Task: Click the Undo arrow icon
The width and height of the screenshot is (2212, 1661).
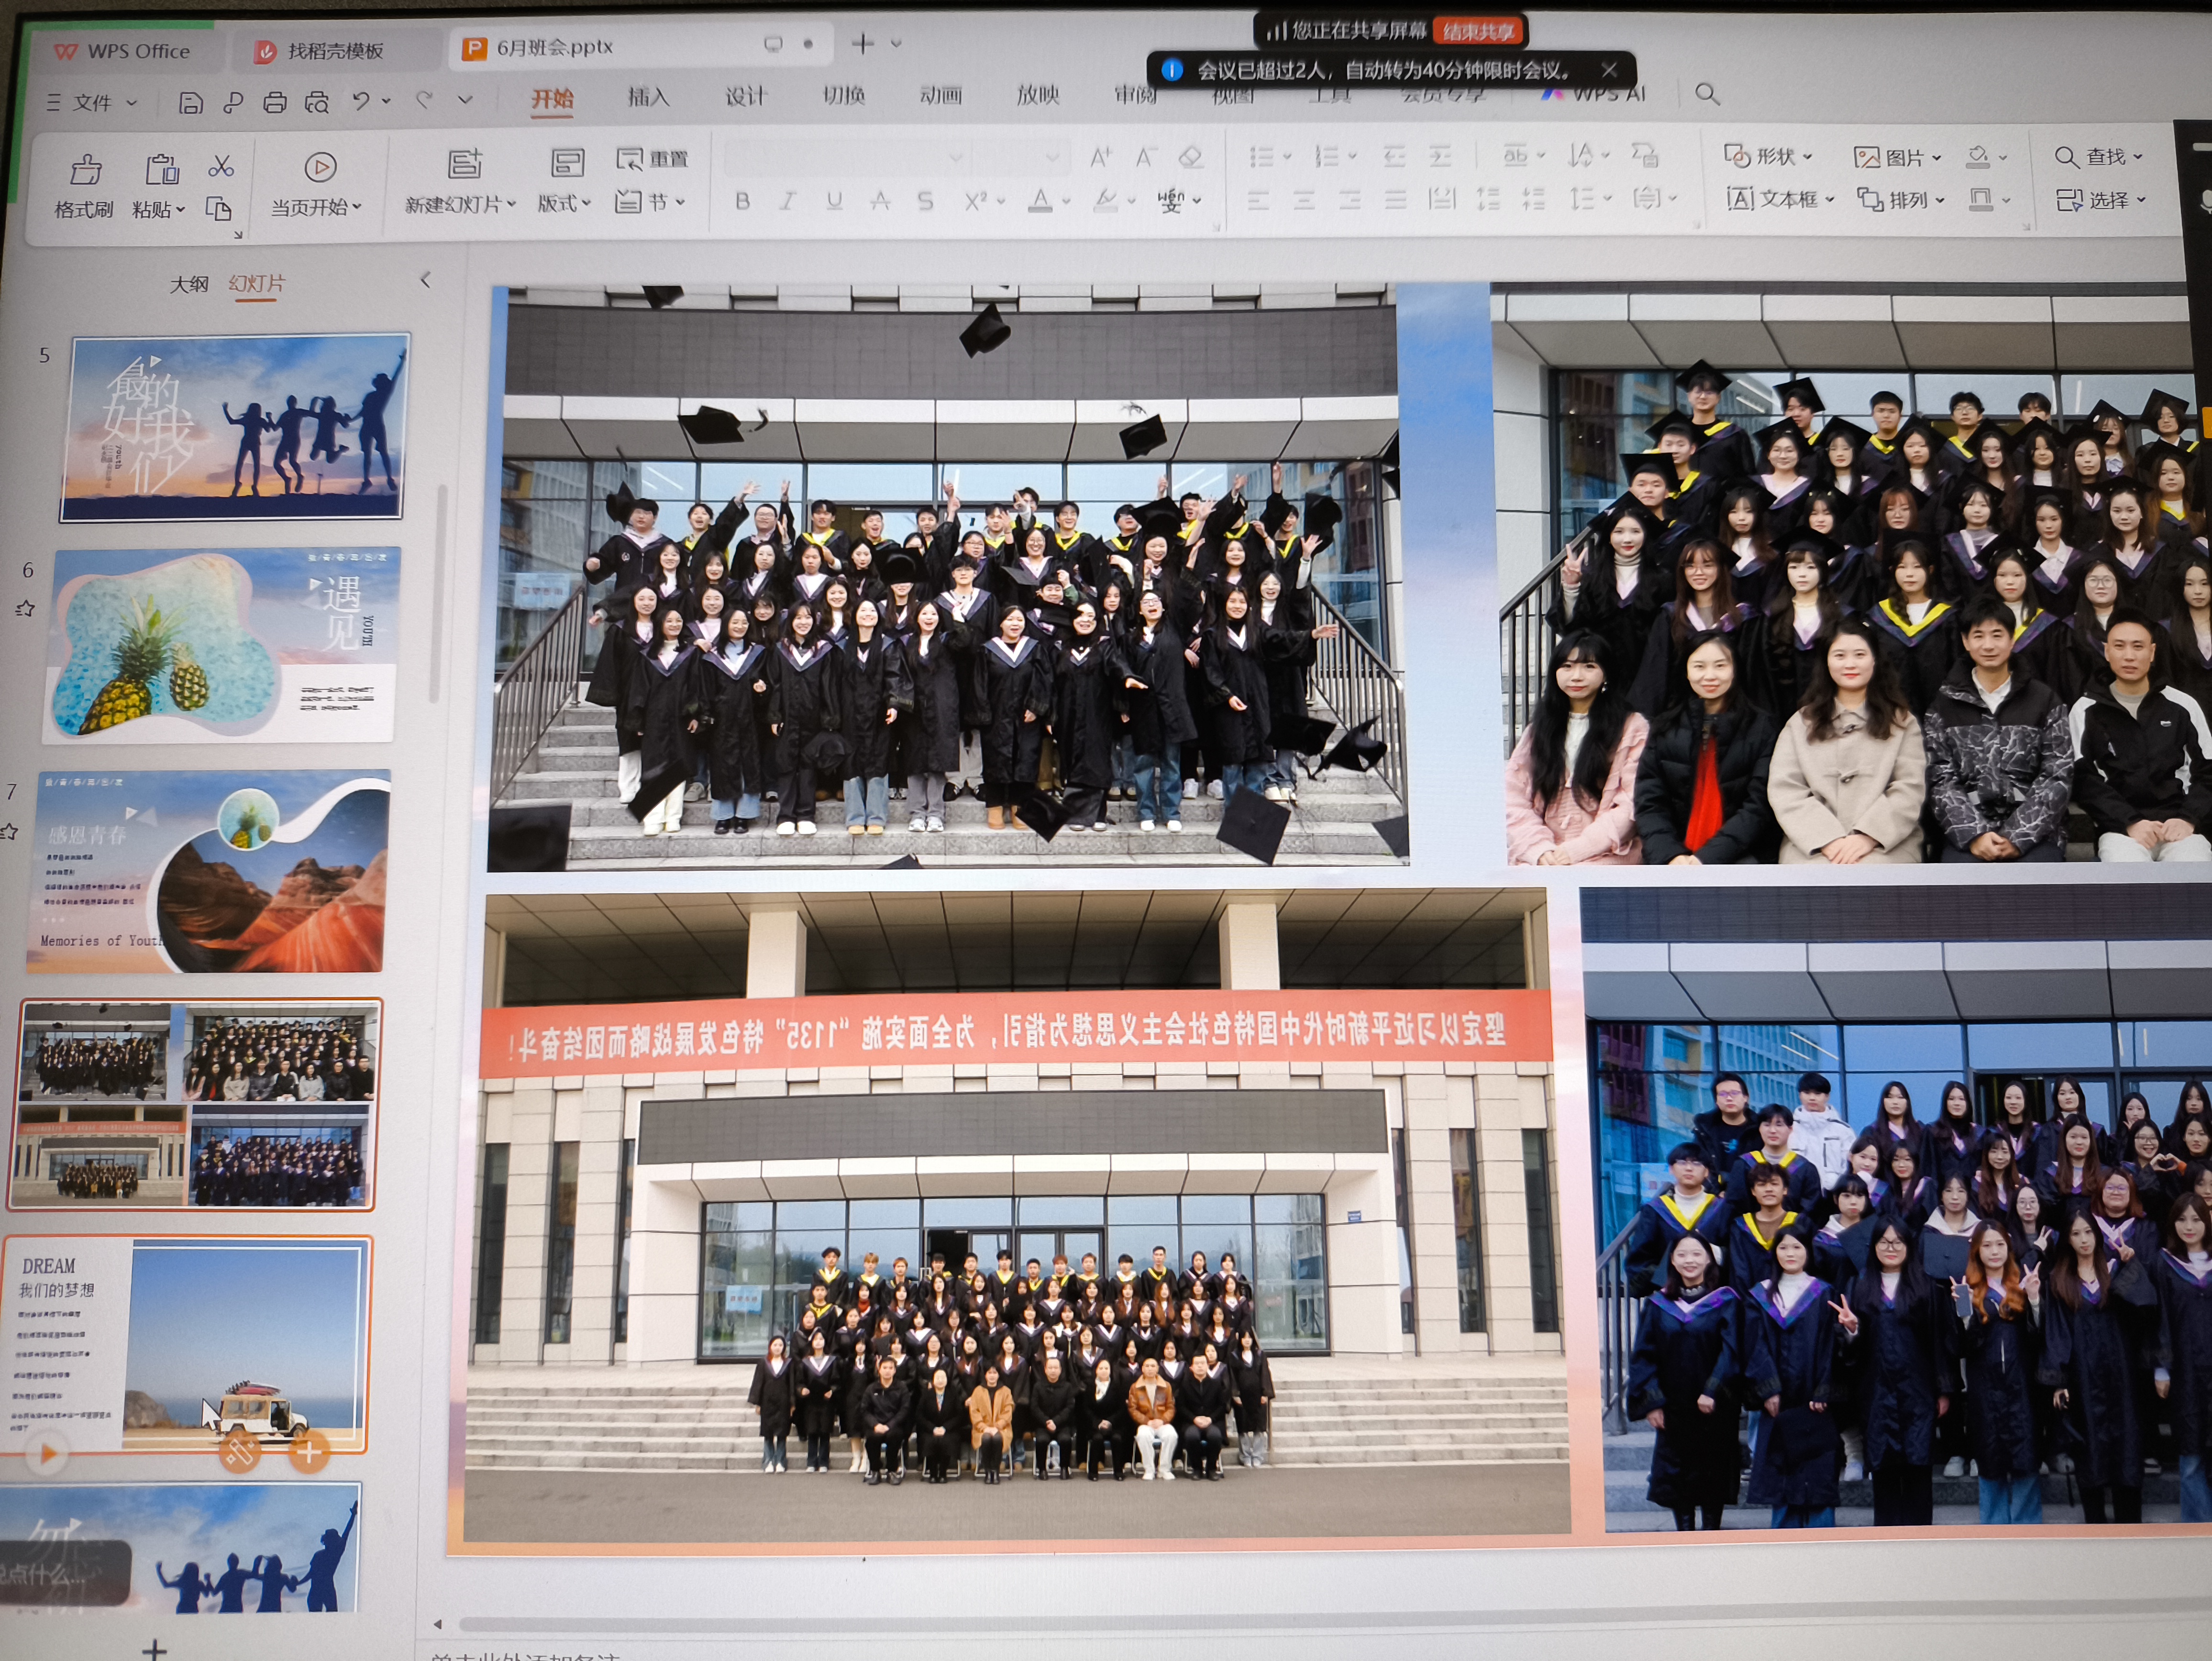Action: [x=361, y=100]
